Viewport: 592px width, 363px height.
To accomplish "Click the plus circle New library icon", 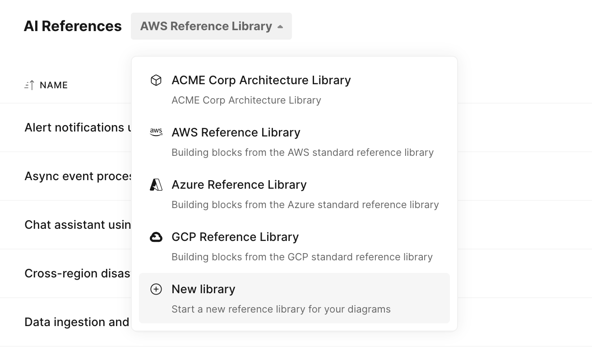I will coord(156,289).
